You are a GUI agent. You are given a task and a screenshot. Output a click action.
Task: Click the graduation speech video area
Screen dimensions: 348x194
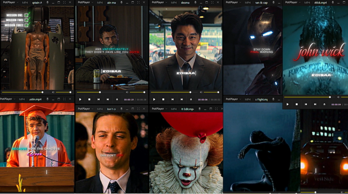click(x=37, y=147)
